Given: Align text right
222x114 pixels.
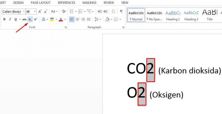Looking at the screenshot, I should point(83,19).
